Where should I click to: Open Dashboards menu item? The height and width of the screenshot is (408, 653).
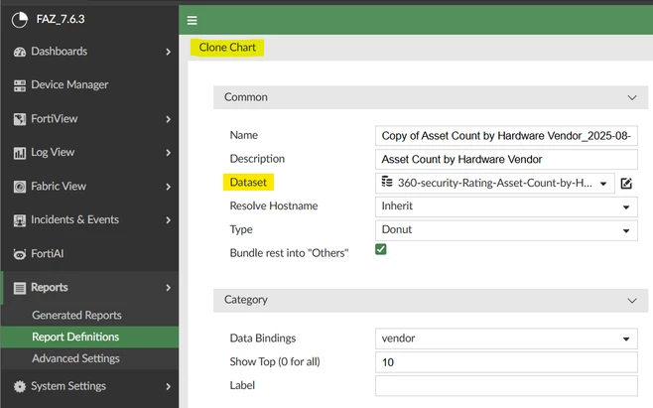click(89, 52)
